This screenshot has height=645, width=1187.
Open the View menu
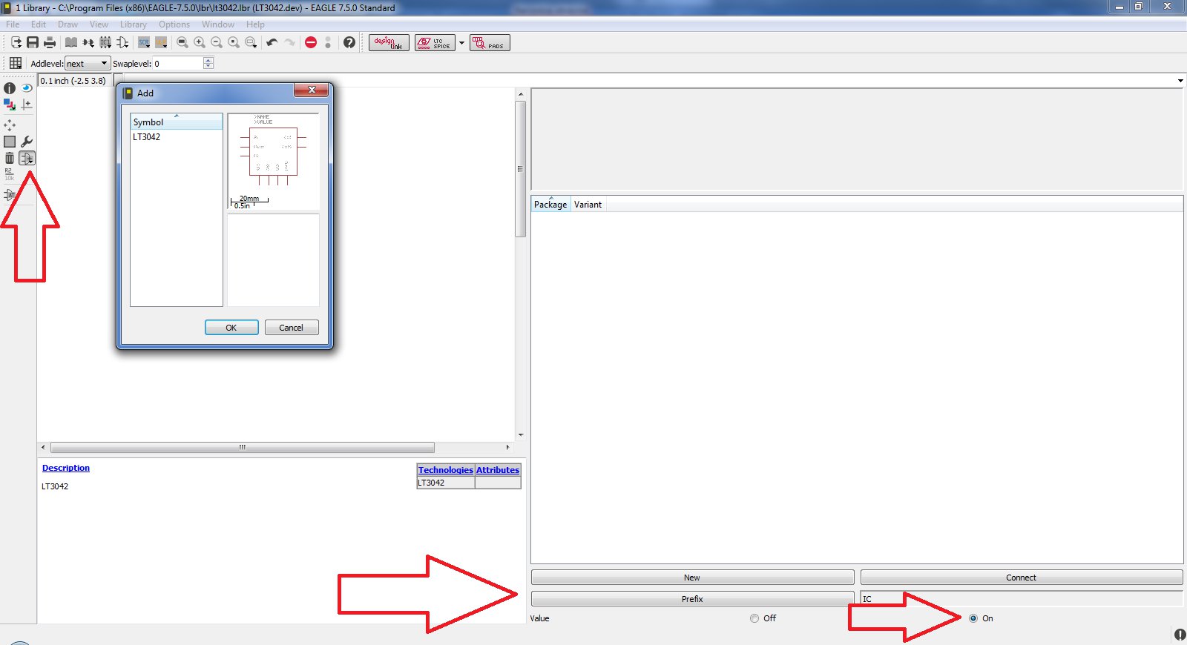coord(99,24)
